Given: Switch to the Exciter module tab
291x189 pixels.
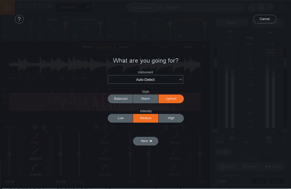Looking at the screenshot, I should coord(157,28).
